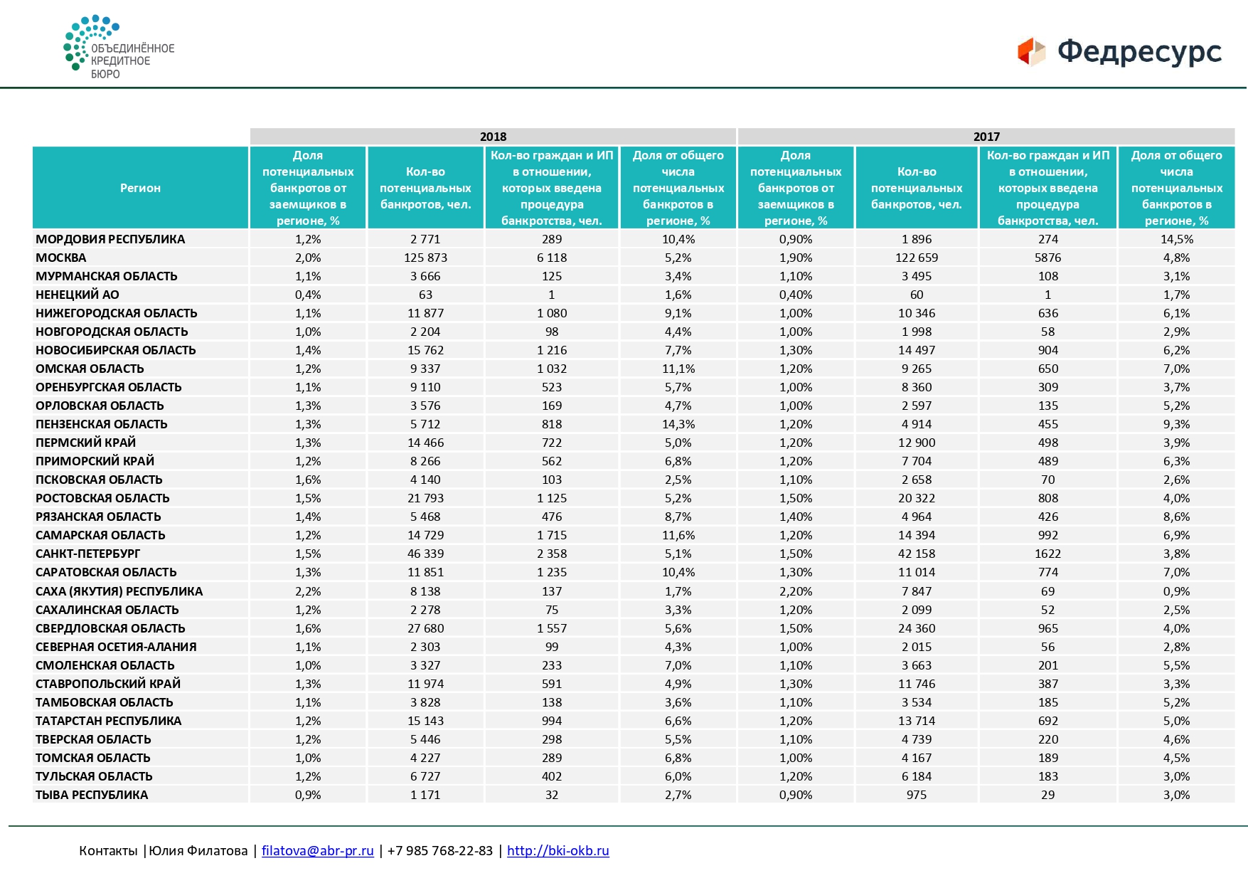Select the ТАТАРСТАН РЕСПУБЛИКА row label

point(109,721)
